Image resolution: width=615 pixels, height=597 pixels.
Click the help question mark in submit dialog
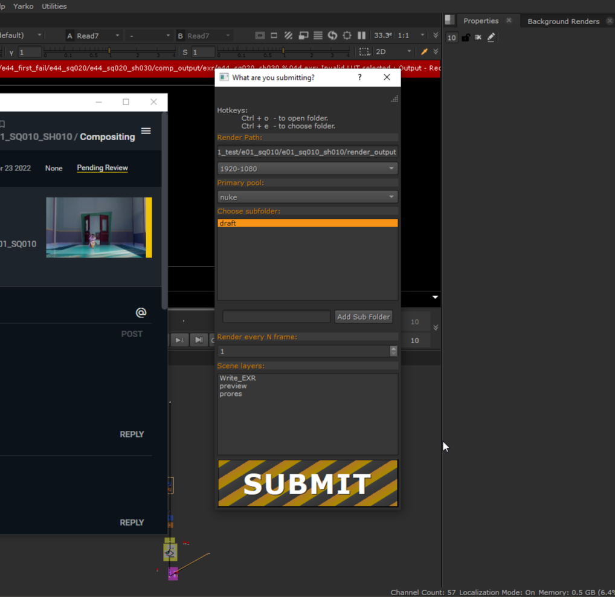pos(359,77)
